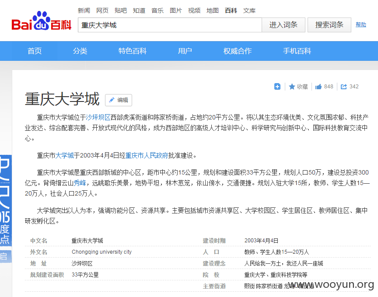The width and height of the screenshot is (378, 297).
Task: Follow the 秀峰 link
Action: tap(80, 183)
